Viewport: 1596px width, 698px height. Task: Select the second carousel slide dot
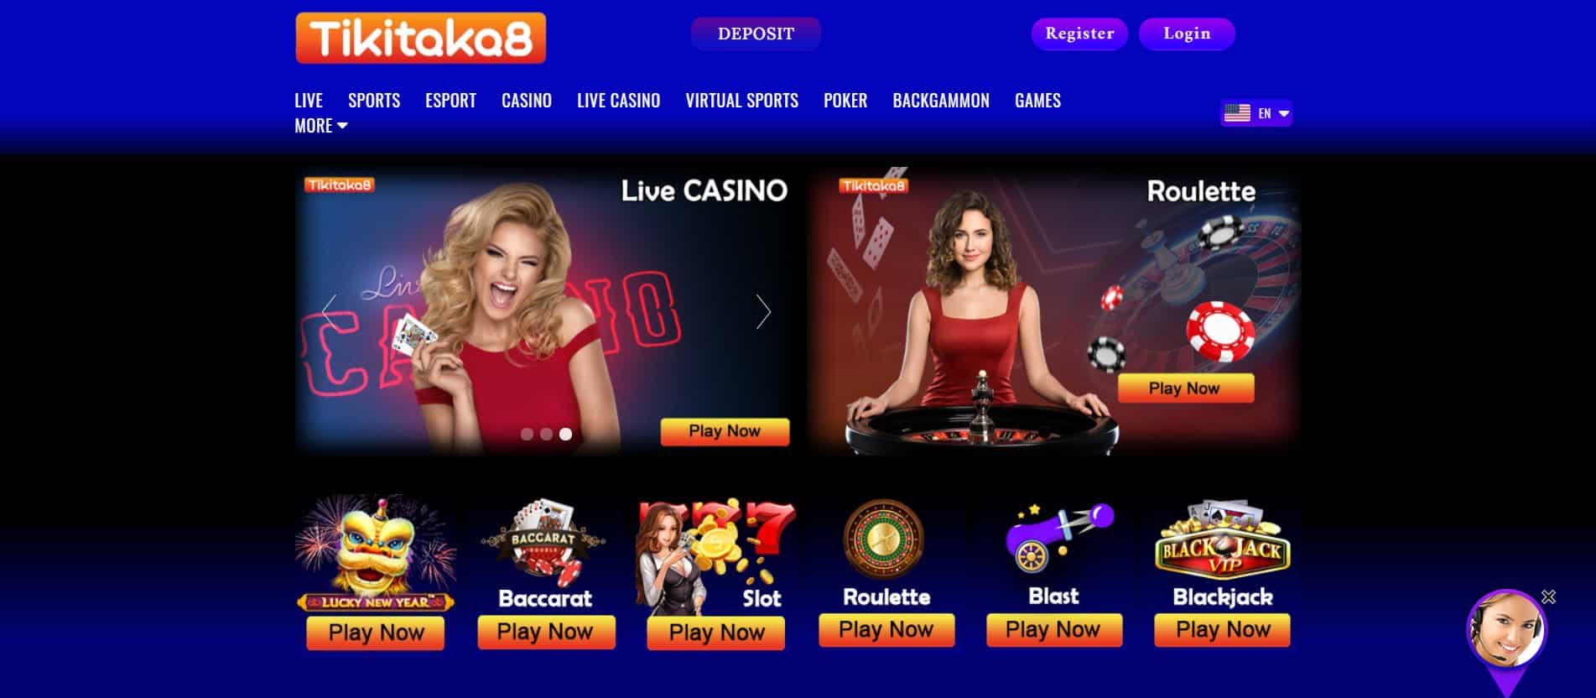pos(546,434)
